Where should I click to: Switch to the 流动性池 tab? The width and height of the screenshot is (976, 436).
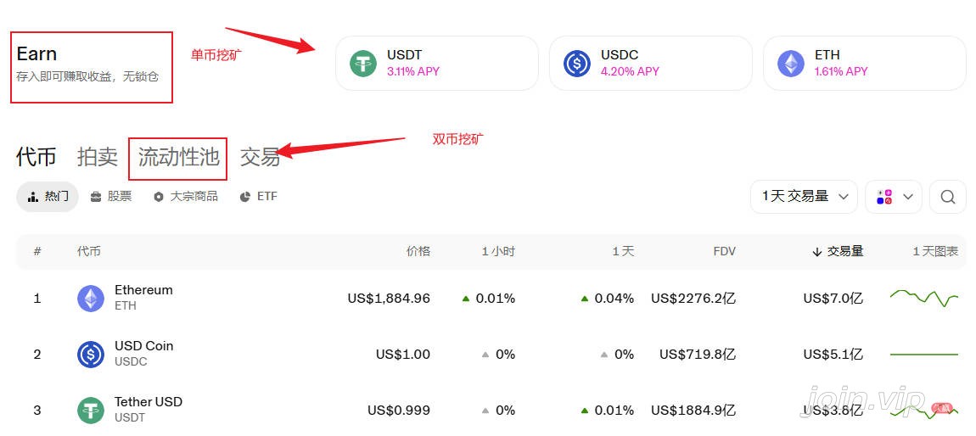(x=178, y=158)
